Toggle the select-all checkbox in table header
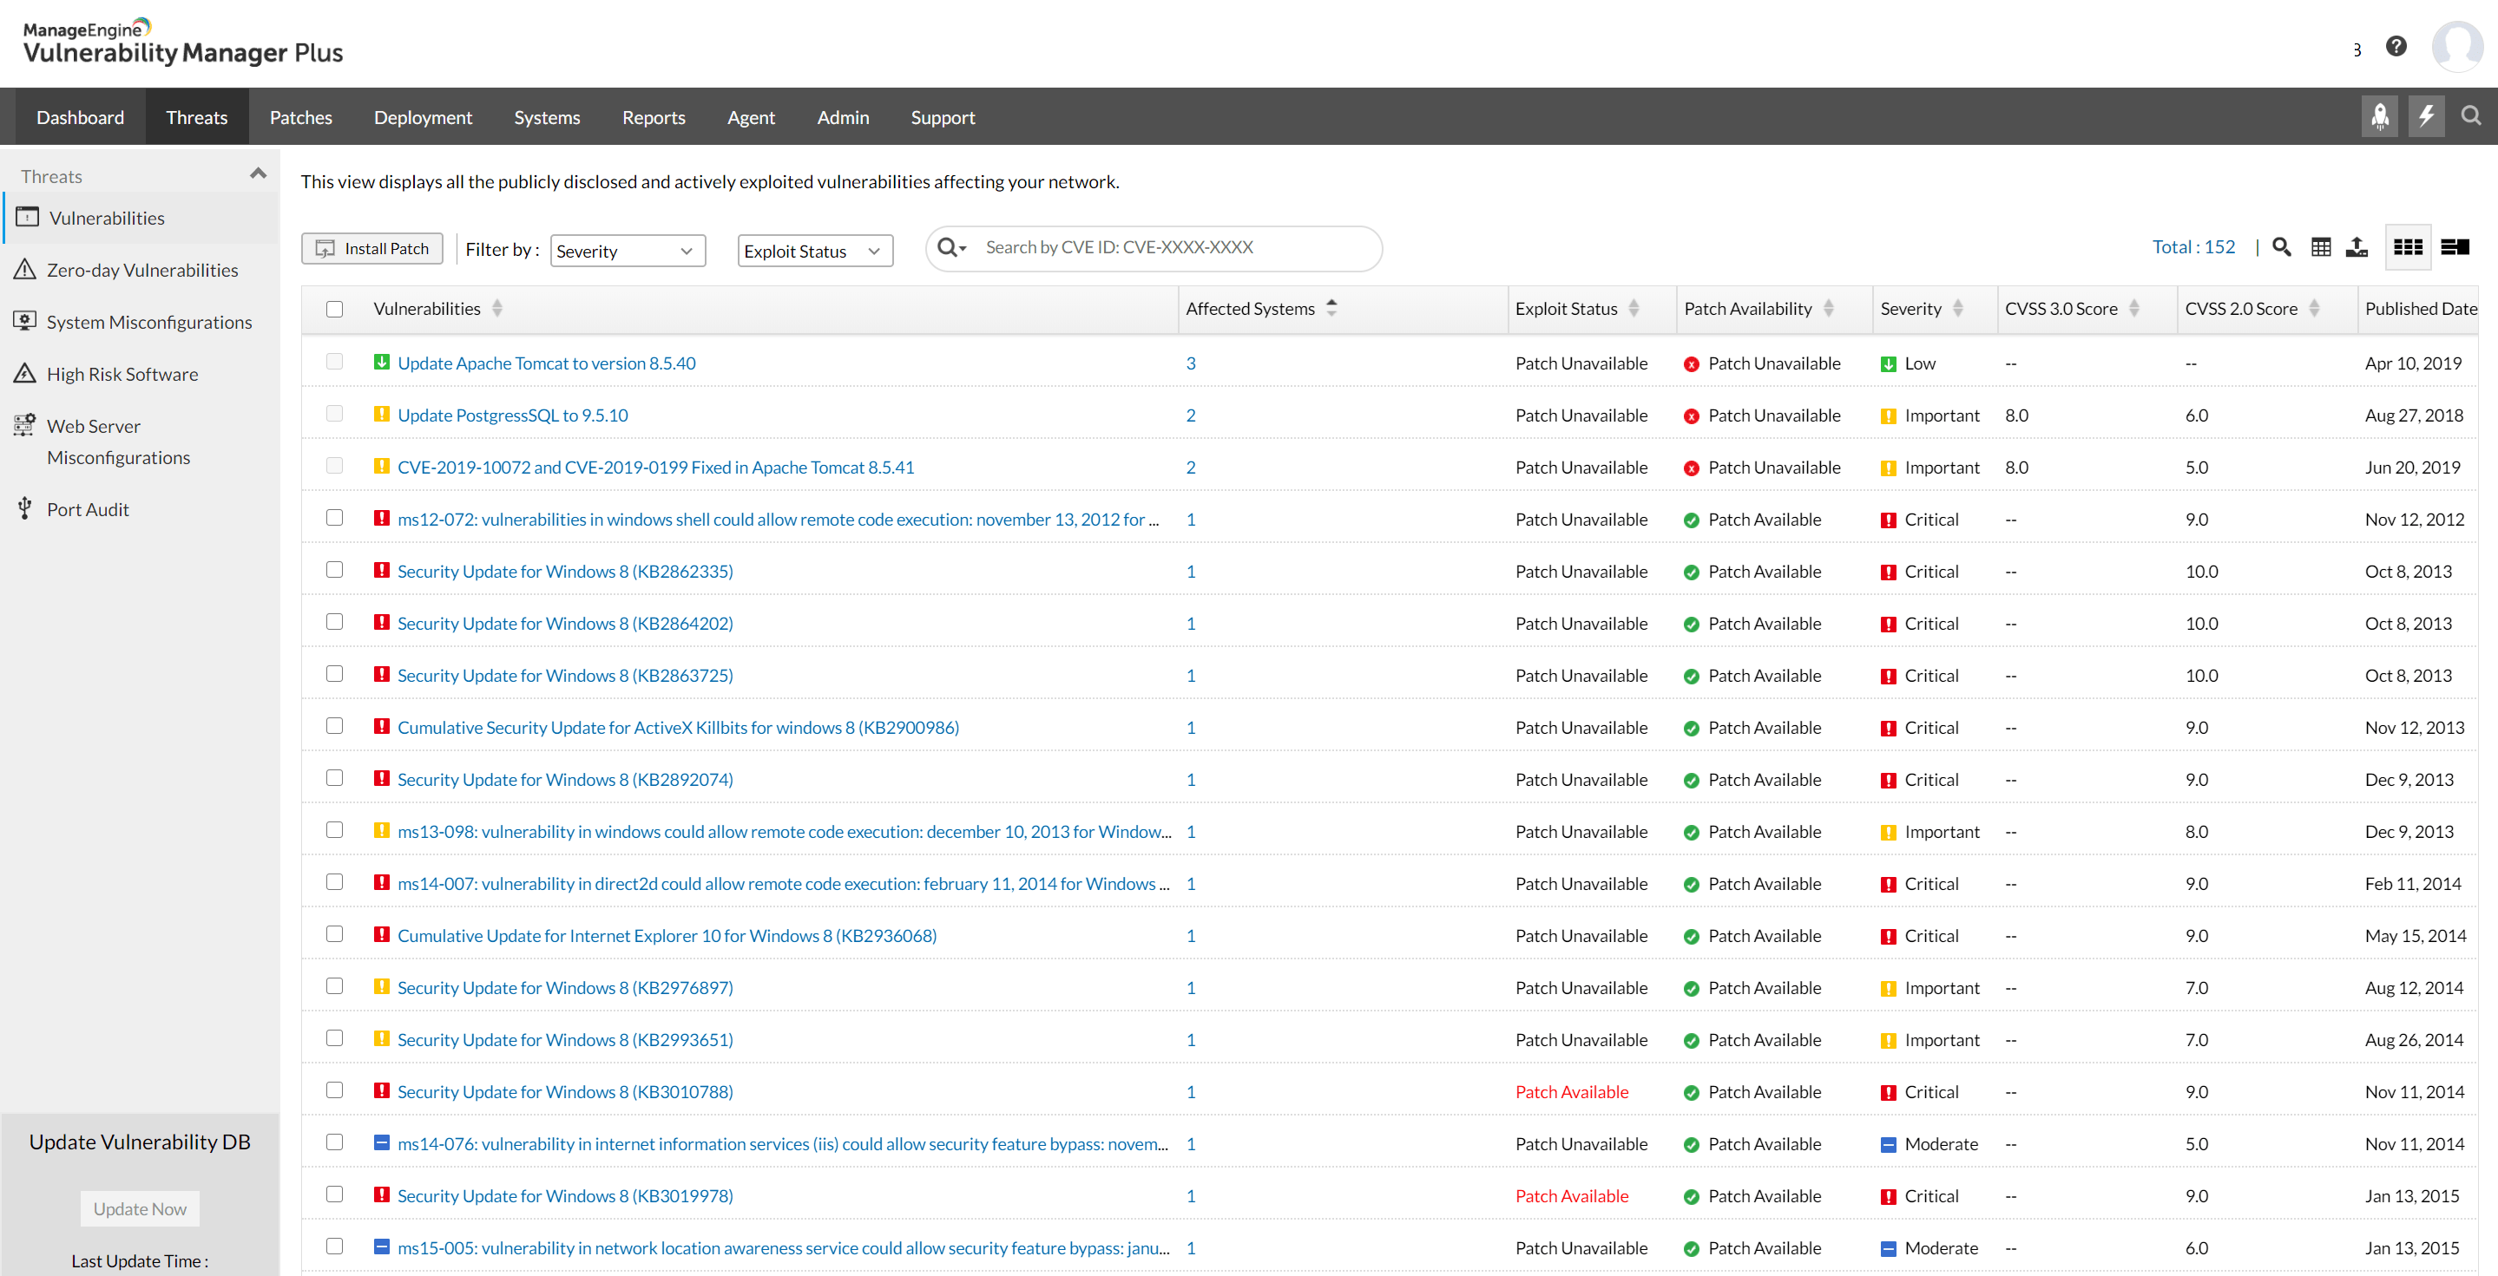Screen dimensions: 2498x1276 pos(334,309)
